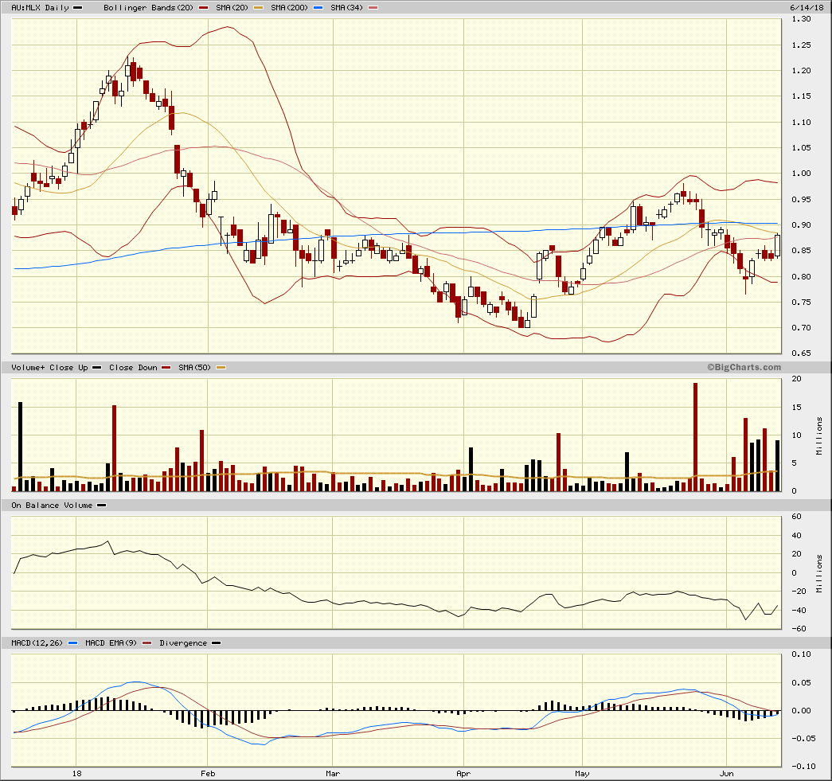This screenshot has height=781, width=832.
Task: Click the pink swatch after SMA(34)
Action: 373,7
